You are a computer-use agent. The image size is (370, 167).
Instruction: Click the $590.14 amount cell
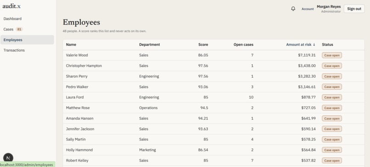tap(308, 129)
